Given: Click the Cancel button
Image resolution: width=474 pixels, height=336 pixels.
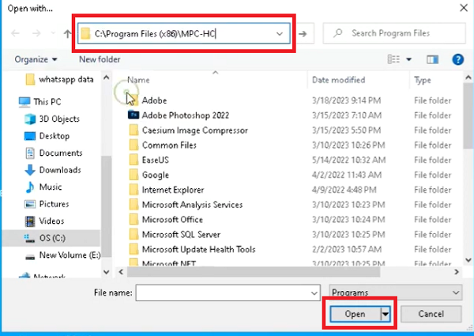Looking at the screenshot, I should point(431,314).
